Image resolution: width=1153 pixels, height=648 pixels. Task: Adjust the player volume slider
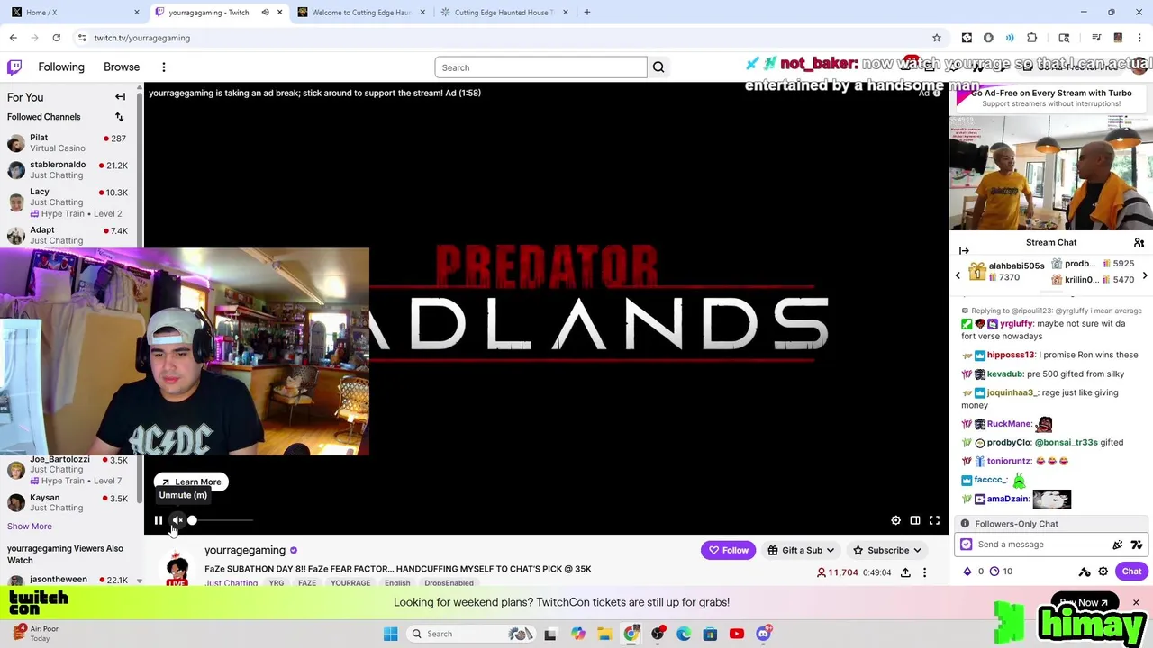221,520
